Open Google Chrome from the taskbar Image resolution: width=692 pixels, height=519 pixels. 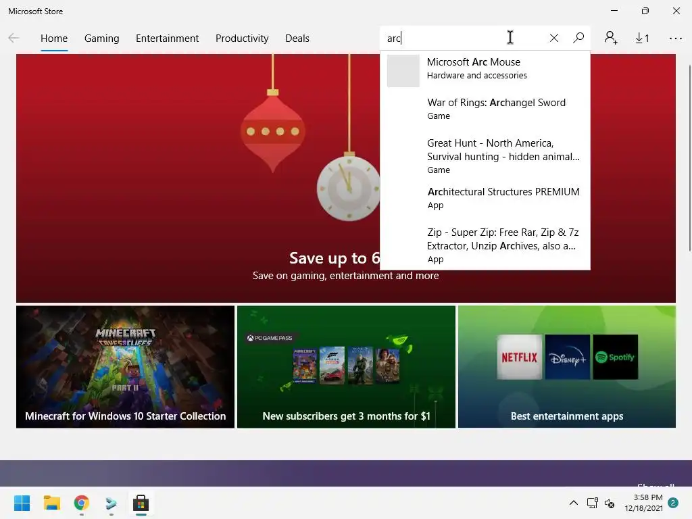click(x=82, y=503)
